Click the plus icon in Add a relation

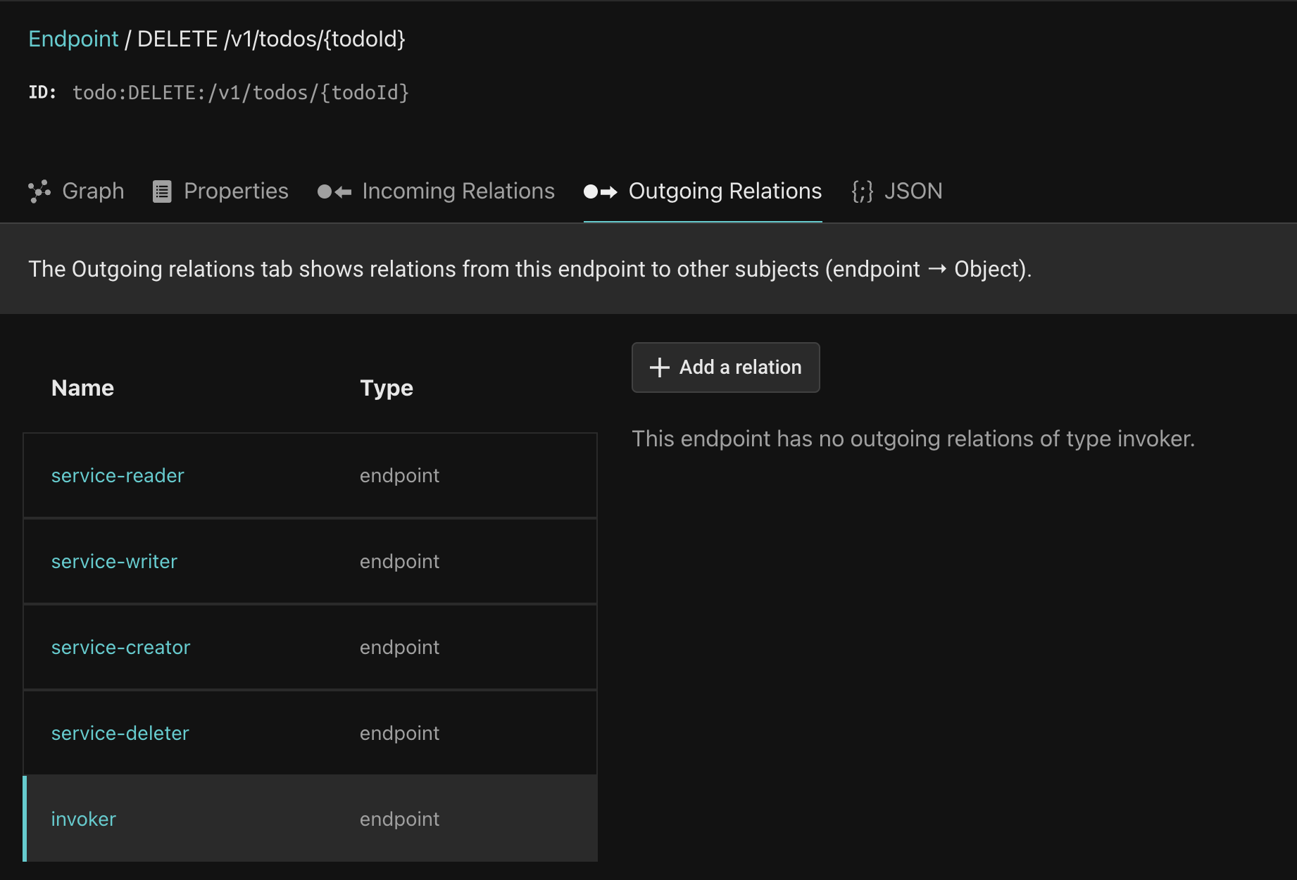pos(659,367)
